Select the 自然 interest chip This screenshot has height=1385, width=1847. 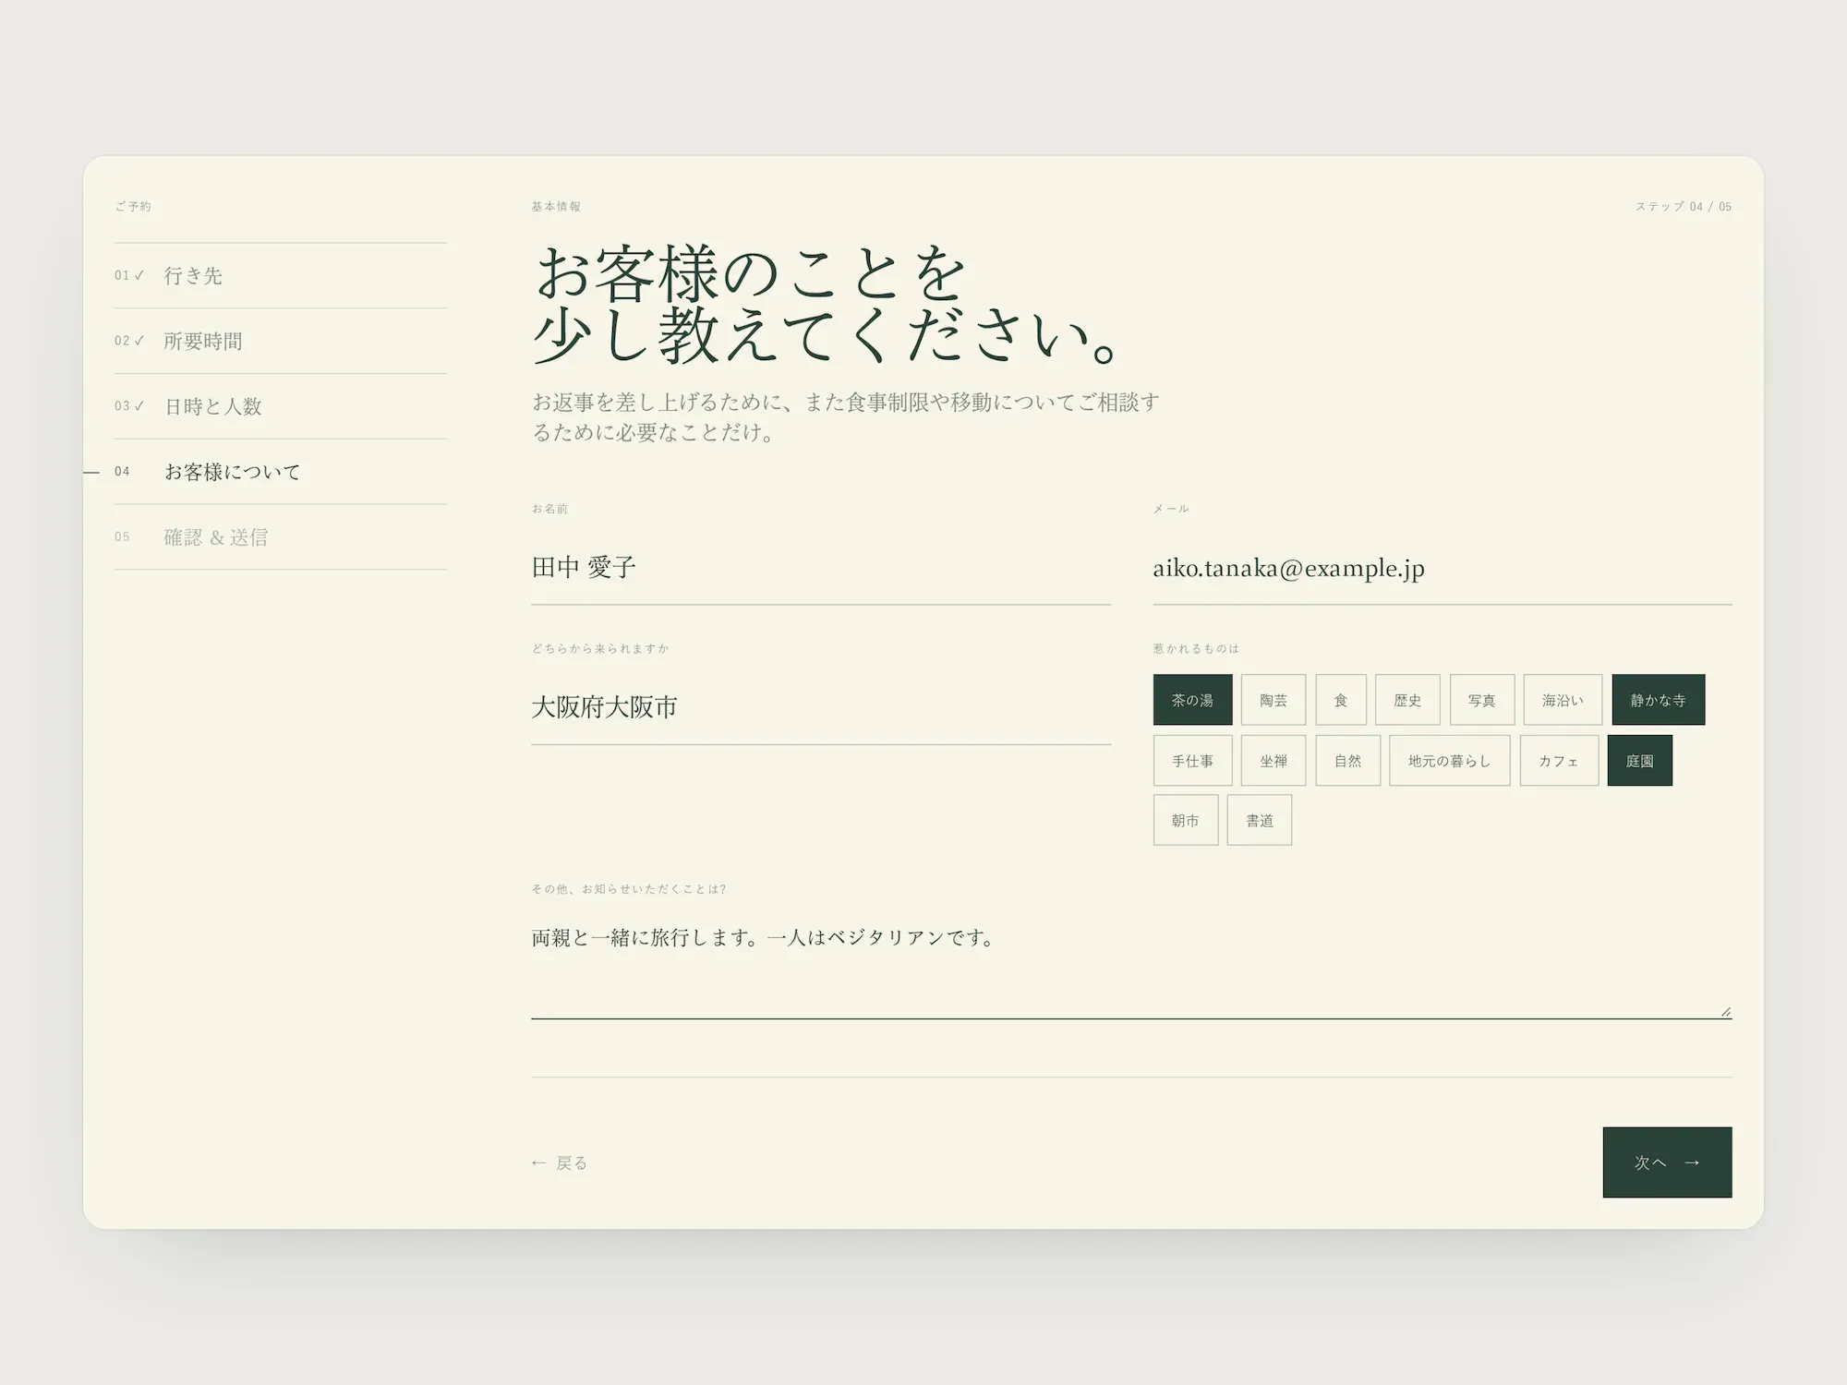(x=1348, y=761)
